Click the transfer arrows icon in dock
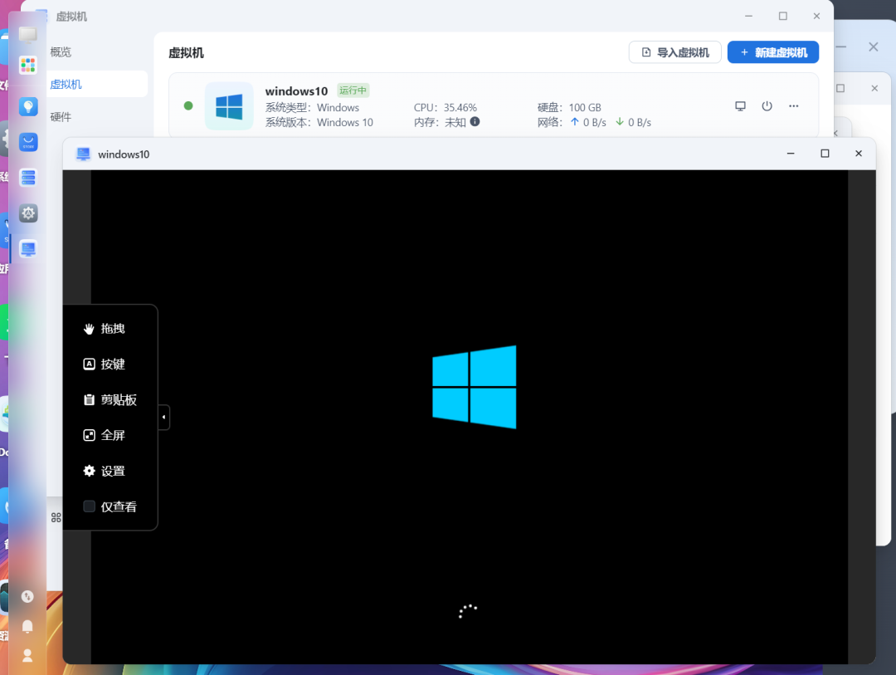 (x=27, y=597)
